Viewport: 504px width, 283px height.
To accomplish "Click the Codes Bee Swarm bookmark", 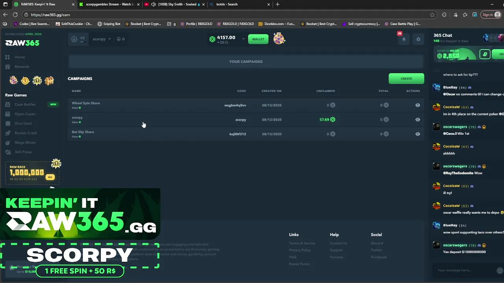I will (x=31, y=24).
